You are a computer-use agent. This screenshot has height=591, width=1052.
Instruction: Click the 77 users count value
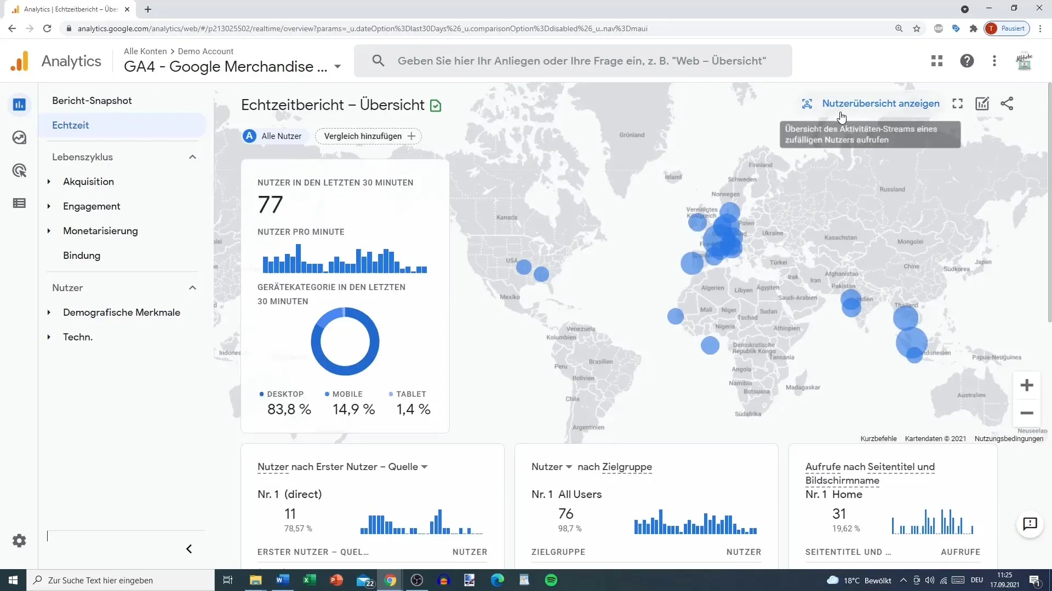(270, 205)
